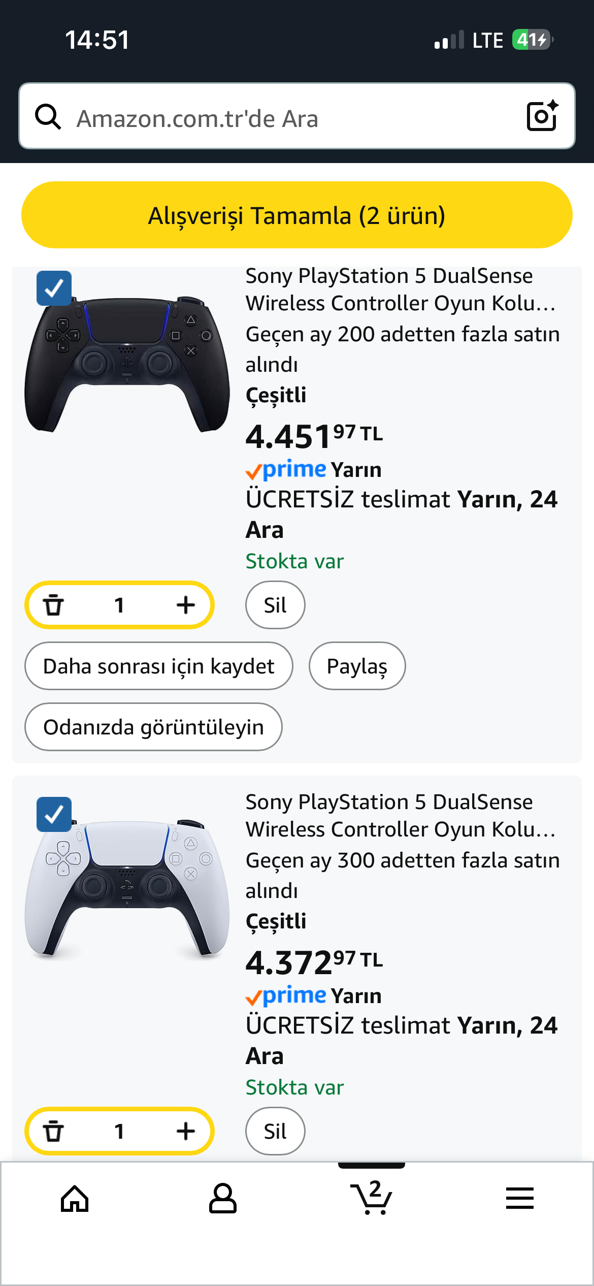Image resolution: width=594 pixels, height=1286 pixels.
Task: Tap Odanızda görüntüleyin button
Action: coord(153,727)
